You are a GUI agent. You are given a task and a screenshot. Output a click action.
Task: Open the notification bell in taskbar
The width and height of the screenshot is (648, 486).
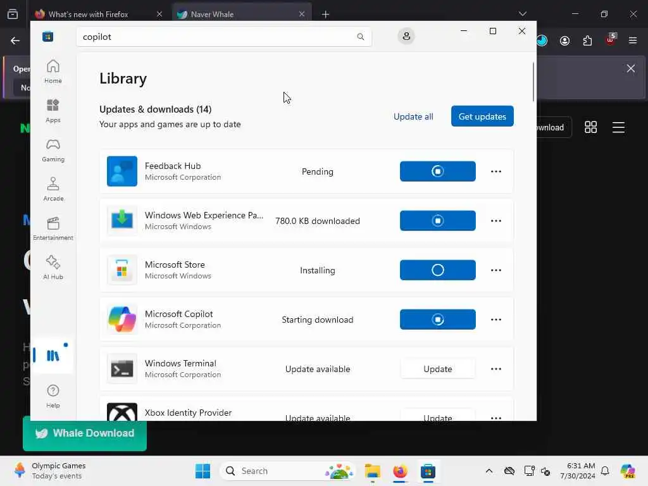(605, 471)
